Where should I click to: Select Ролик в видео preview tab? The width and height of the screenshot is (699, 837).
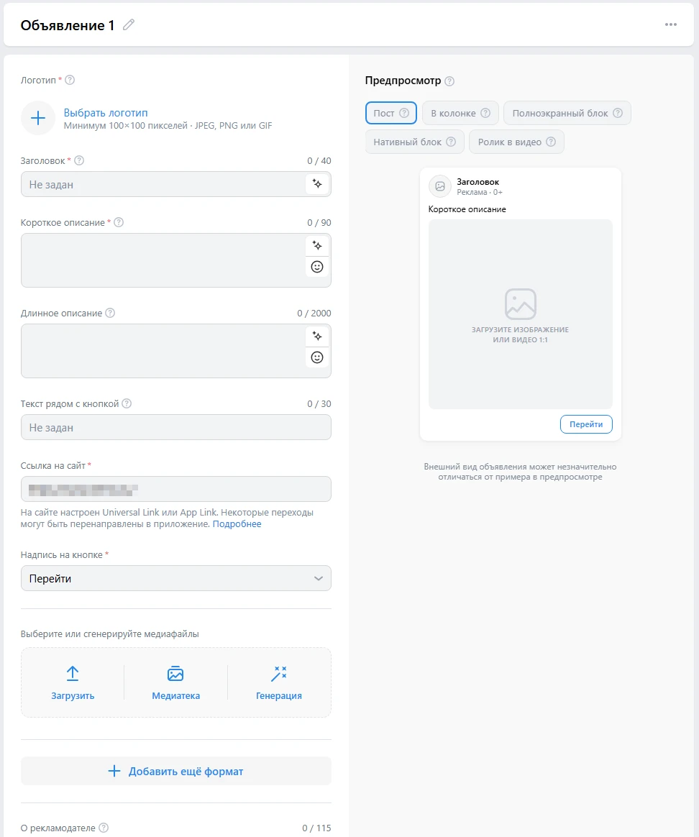(x=516, y=142)
